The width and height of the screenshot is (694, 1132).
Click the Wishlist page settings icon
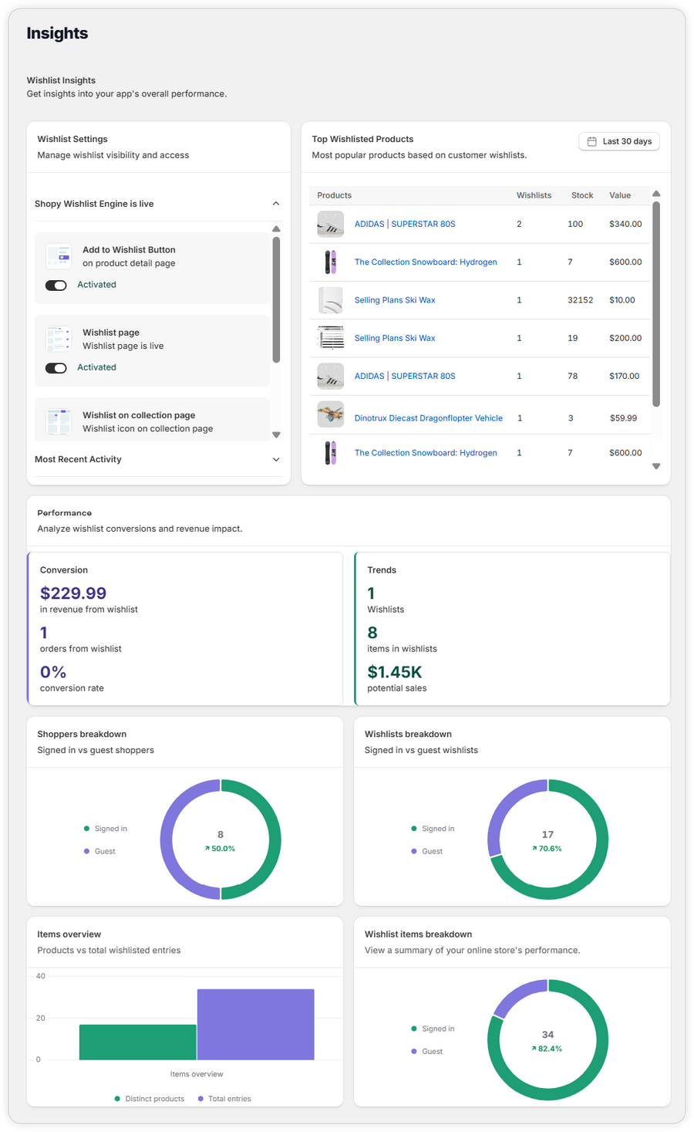(59, 339)
